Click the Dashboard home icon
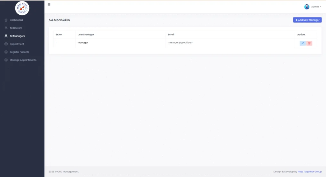 [x=6, y=20]
